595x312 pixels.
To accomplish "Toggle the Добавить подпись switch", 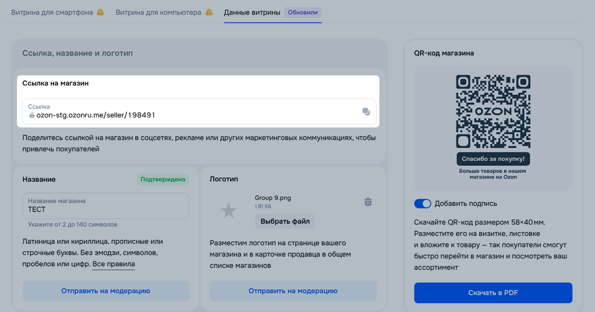I will (x=422, y=204).
